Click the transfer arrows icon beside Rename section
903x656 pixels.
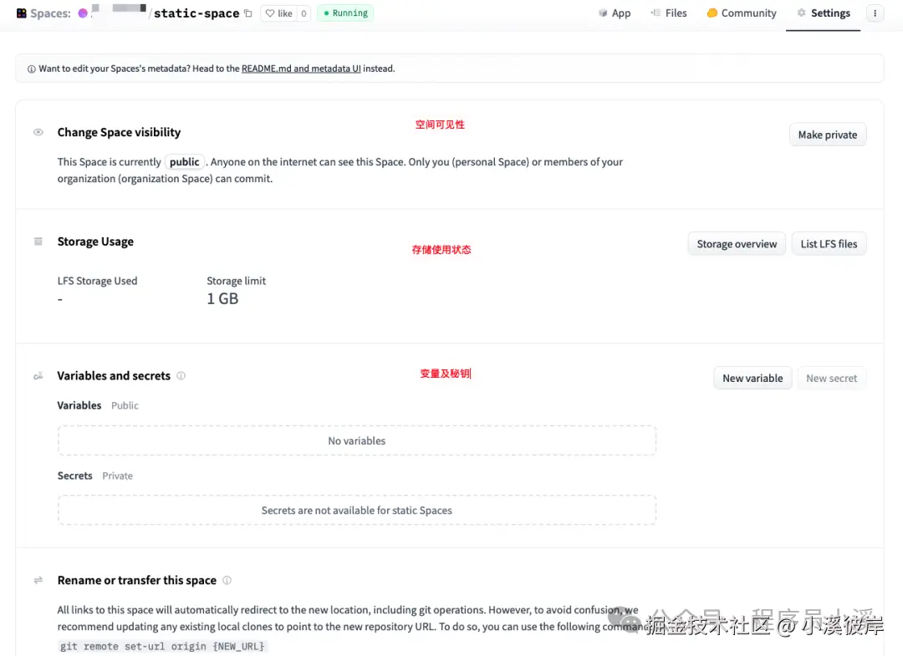click(x=38, y=579)
